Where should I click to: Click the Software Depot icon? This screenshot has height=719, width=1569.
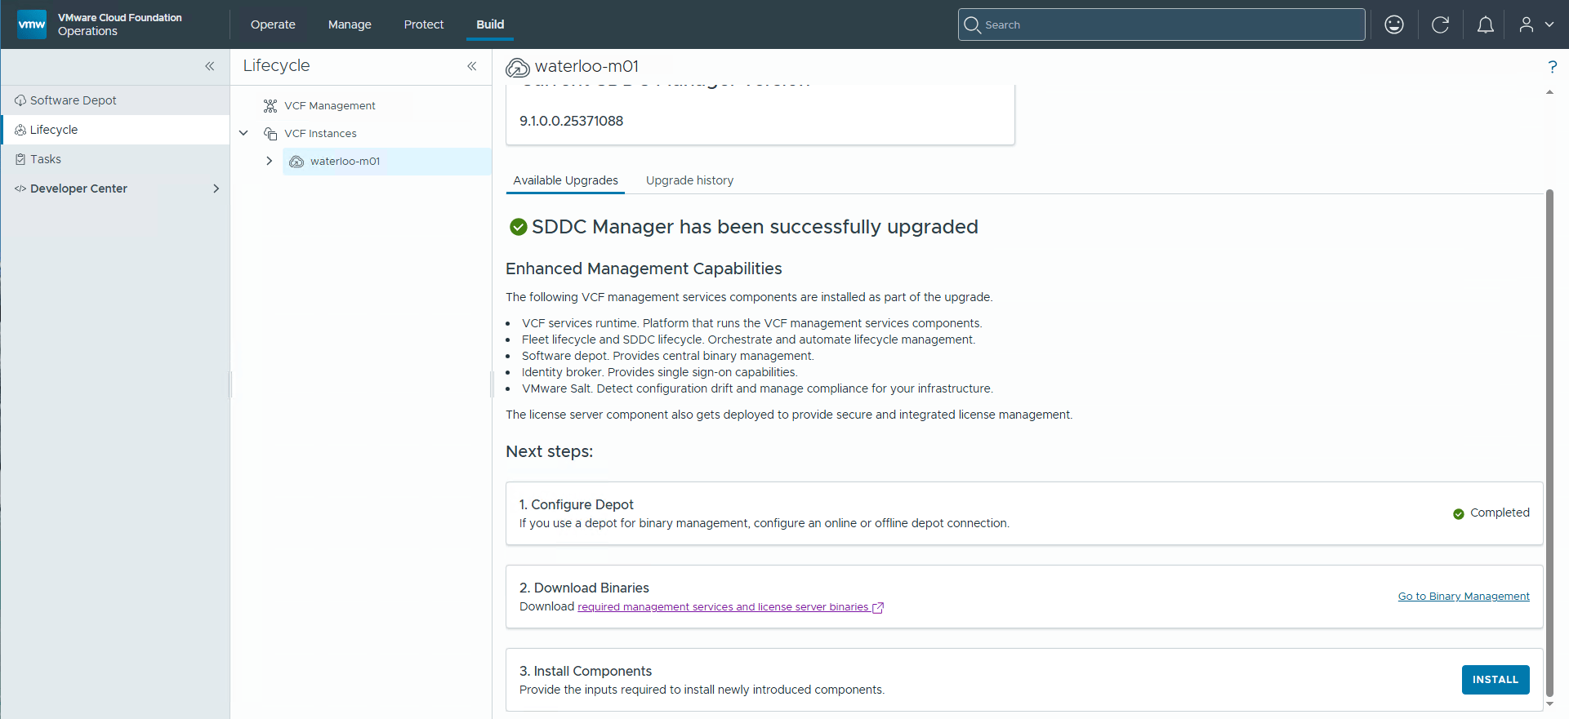click(20, 100)
